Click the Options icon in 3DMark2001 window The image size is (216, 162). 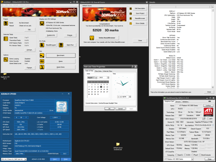(x=6, y=59)
